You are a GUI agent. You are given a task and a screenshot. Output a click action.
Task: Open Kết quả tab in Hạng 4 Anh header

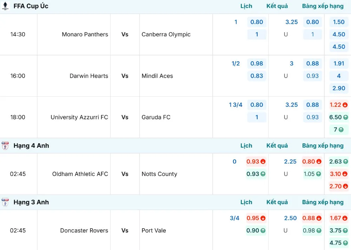pyautogui.click(x=277, y=146)
